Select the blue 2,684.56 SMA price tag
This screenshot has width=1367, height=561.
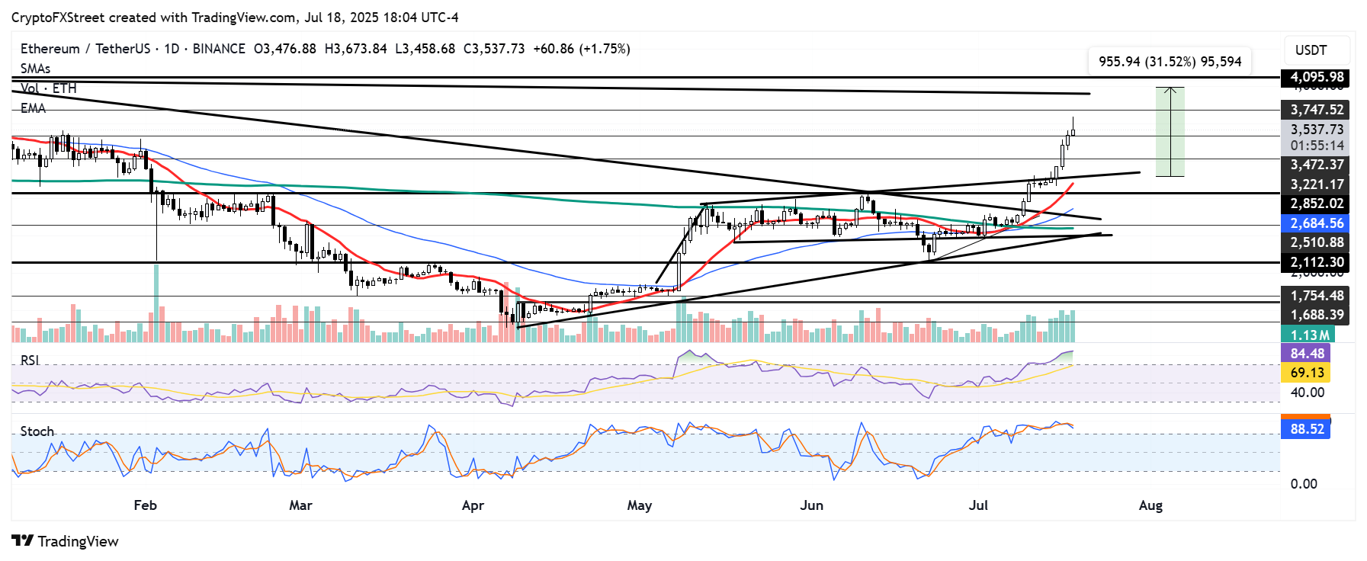pos(1316,223)
